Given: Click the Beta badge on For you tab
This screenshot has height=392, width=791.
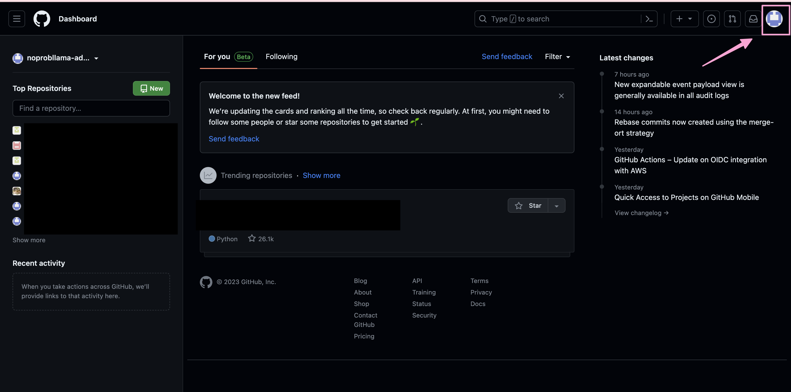Looking at the screenshot, I should point(243,57).
